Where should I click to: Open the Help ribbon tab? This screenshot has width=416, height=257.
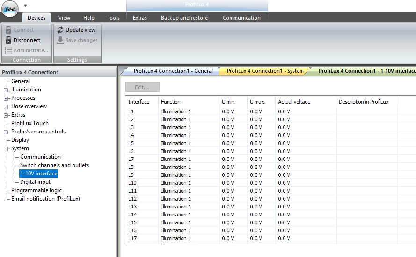[88, 18]
